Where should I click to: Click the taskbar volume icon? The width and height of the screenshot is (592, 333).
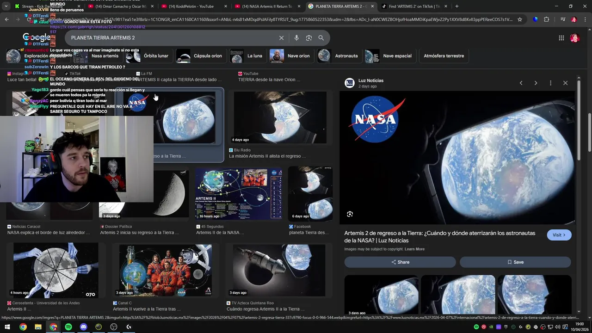click(x=558, y=327)
